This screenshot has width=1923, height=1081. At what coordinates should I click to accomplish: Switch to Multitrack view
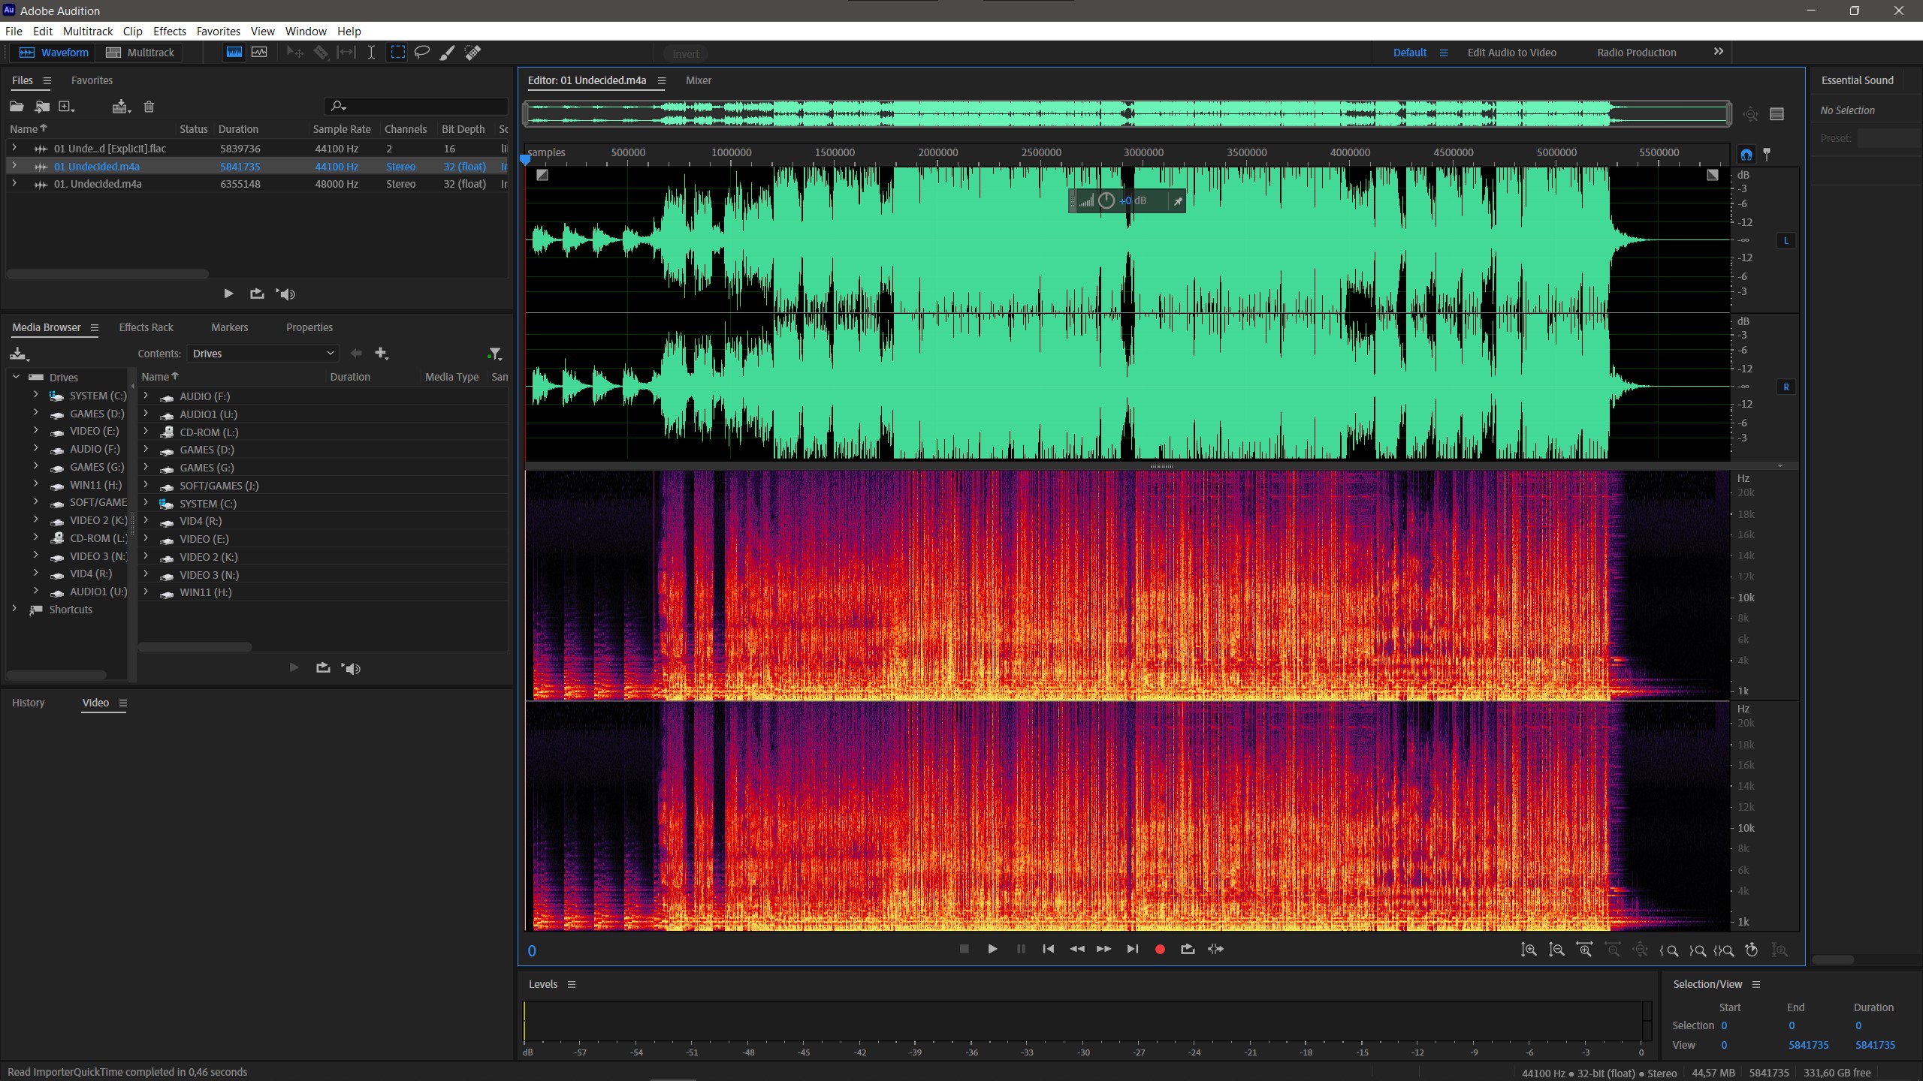click(x=140, y=53)
